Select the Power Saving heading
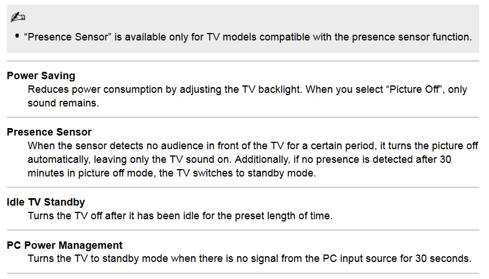Image resolution: width=489 pixels, height=279 pixels. (x=41, y=76)
